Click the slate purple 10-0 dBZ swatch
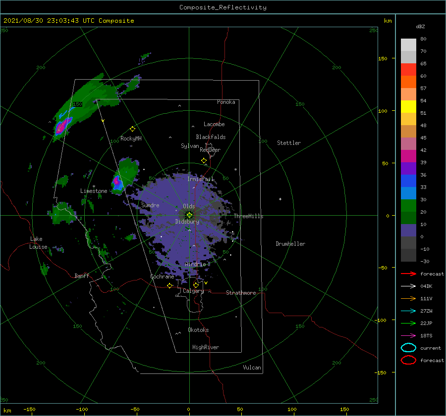The width and height of the screenshot is (446, 416). tap(408, 231)
